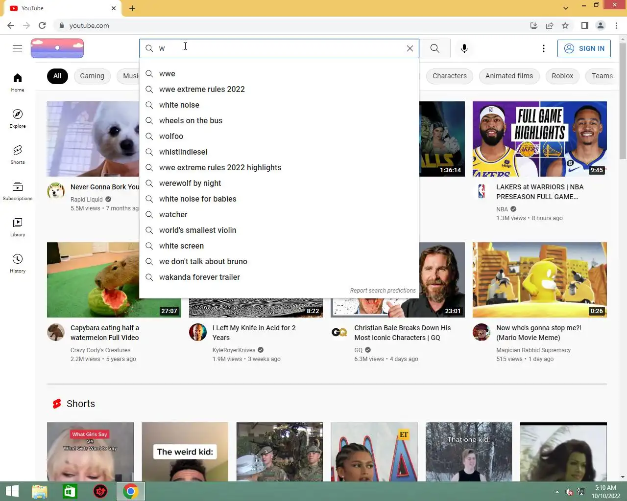
Task: Choose suggestion "white noise for babies"
Action: click(x=279, y=199)
